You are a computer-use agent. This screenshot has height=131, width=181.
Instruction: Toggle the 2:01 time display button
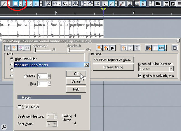161,48
